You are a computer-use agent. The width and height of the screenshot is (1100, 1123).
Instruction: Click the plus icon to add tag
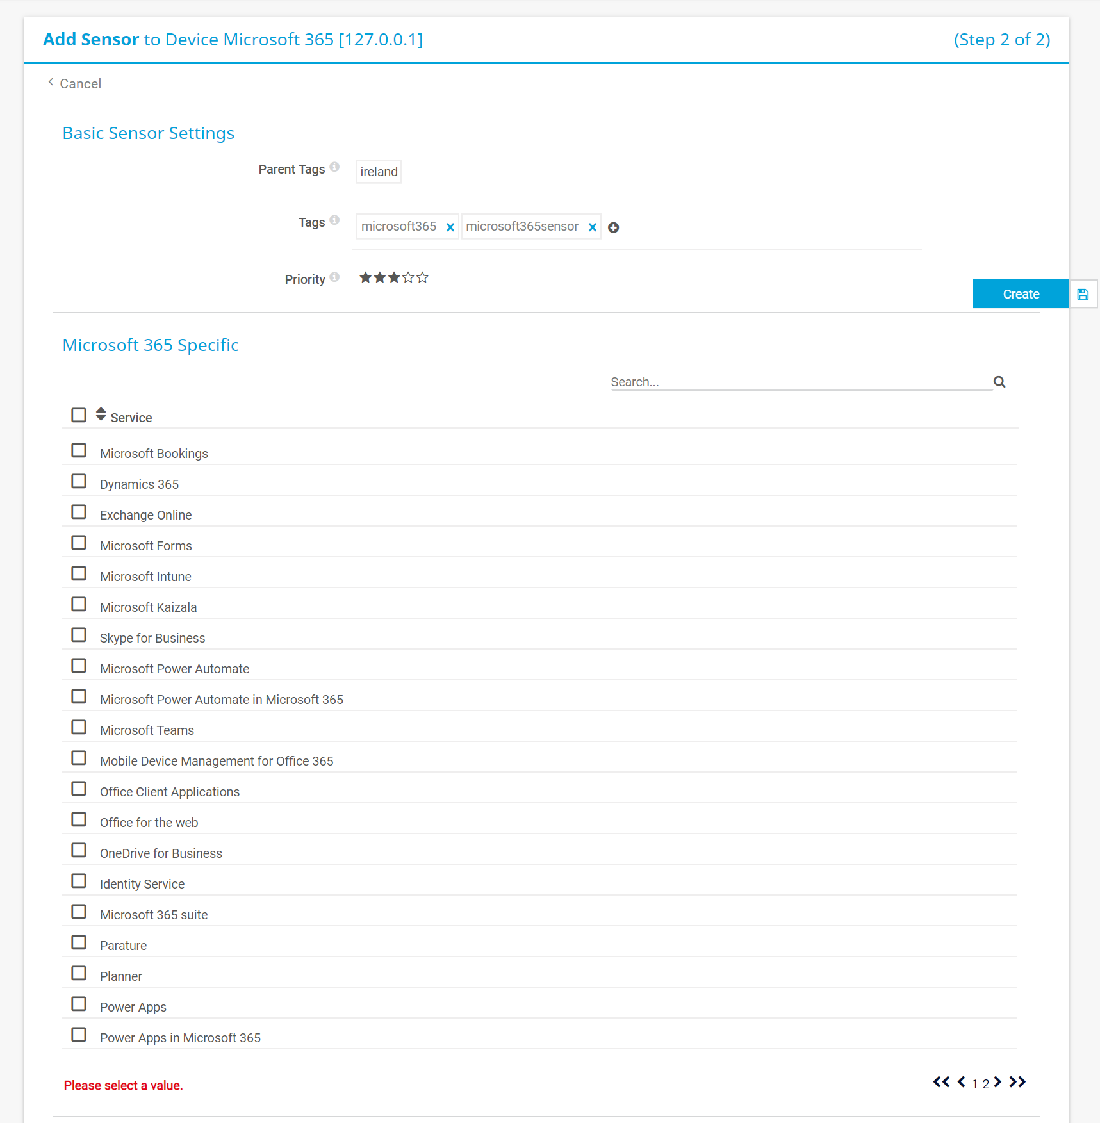point(613,227)
